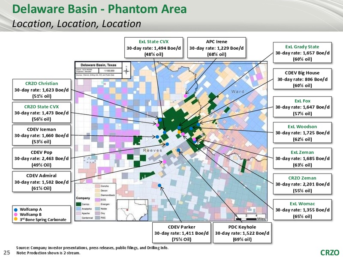Image resolution: width=343 pixels, height=257 pixels.
Task: Click the 'ExL Grady State' callout box
Action: tap(302, 53)
